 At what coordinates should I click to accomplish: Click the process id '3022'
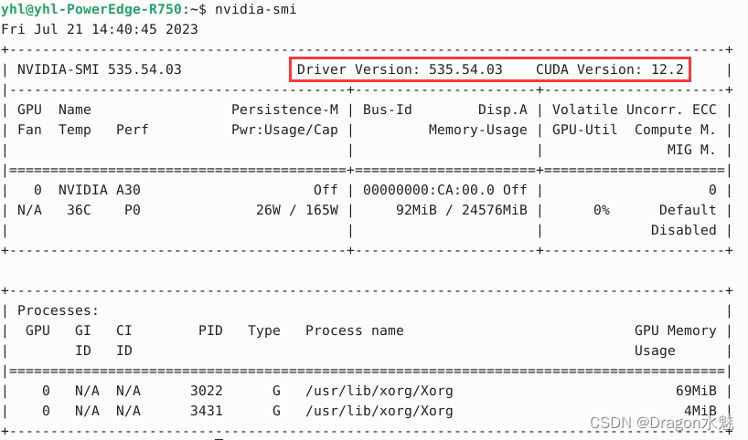coord(207,391)
